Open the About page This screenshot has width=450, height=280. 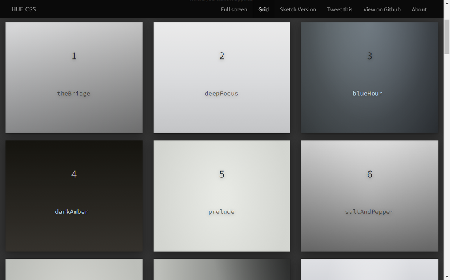click(x=419, y=9)
